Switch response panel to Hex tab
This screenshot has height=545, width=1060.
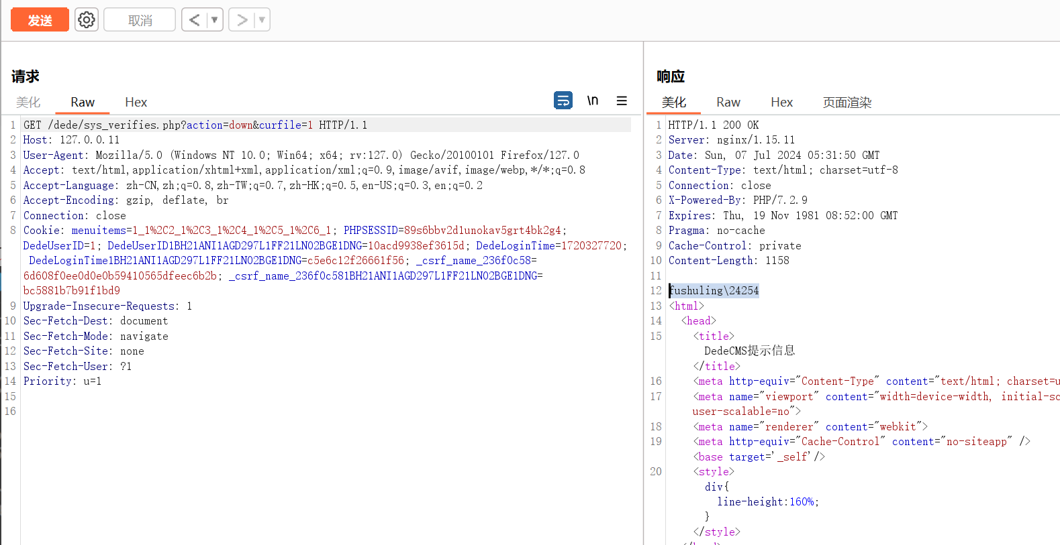click(782, 102)
